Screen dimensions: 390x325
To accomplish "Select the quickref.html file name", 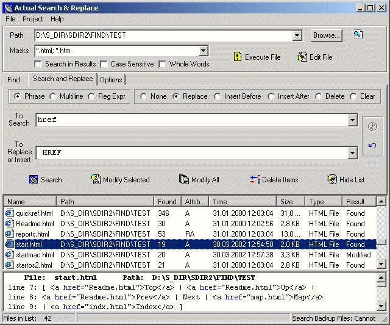I will click(34, 213).
